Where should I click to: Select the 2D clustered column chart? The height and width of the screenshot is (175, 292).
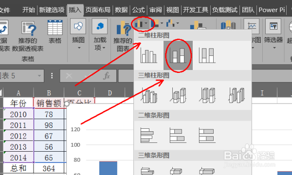click(149, 55)
